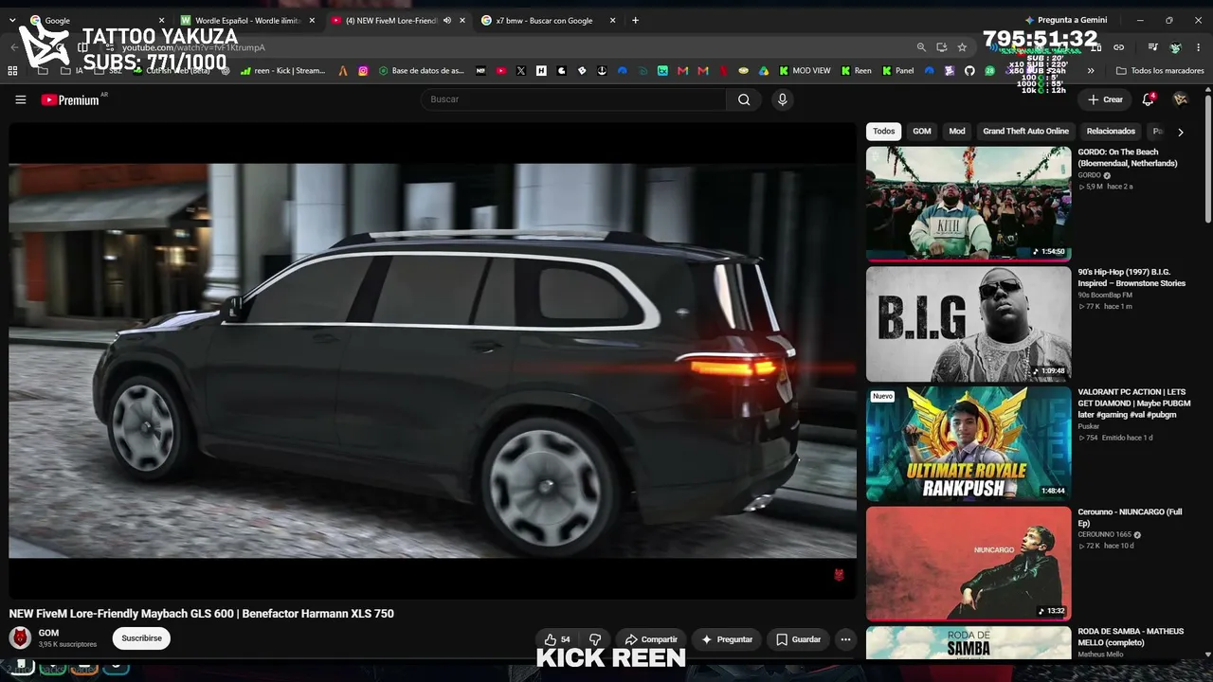The width and height of the screenshot is (1213, 682).
Task: Select the GOM filter chip
Action: click(x=922, y=132)
